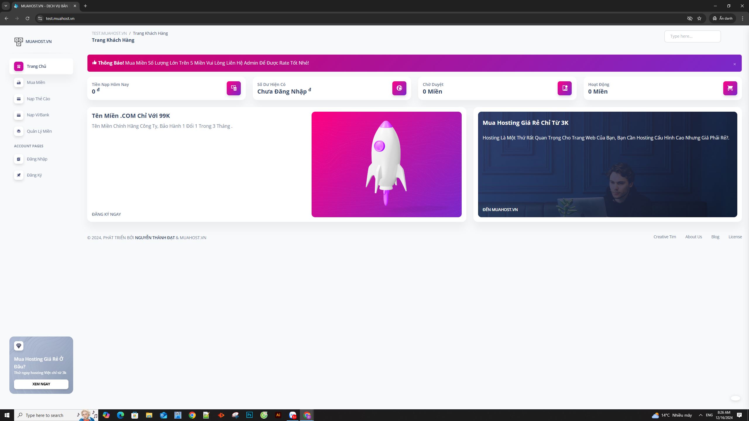The image size is (749, 421).
Task: Click the Hoạt Động shopping cart icon
Action: click(x=730, y=88)
